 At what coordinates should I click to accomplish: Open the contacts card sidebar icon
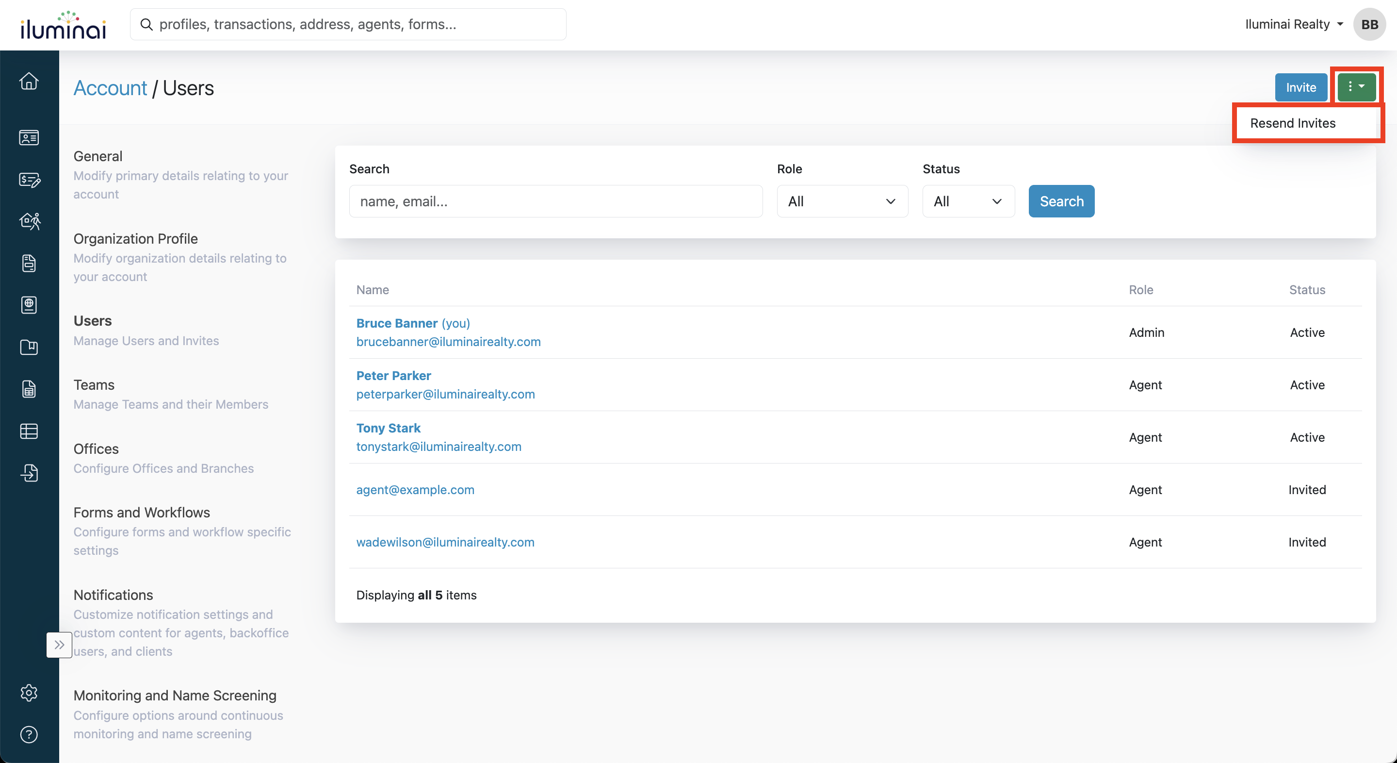click(x=29, y=138)
